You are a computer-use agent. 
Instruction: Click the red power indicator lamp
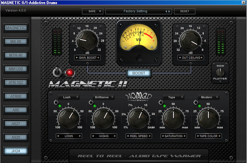[x=70, y=73]
